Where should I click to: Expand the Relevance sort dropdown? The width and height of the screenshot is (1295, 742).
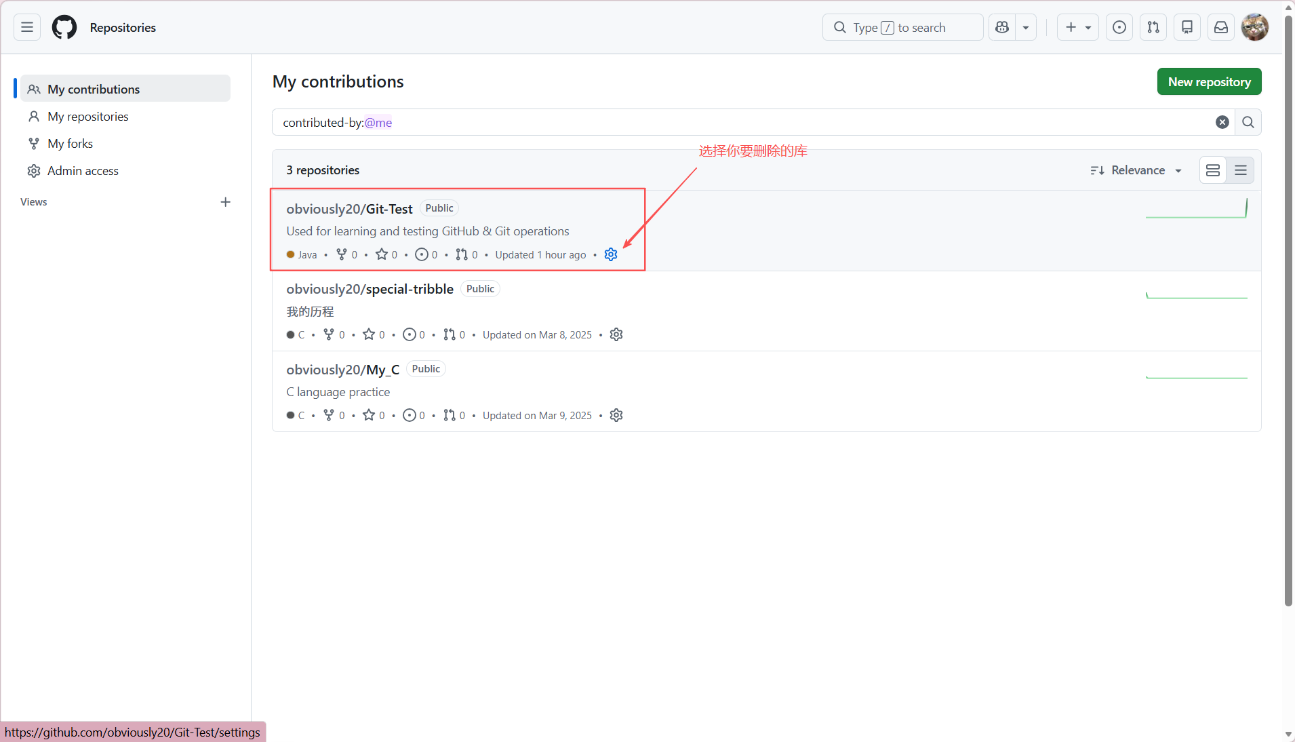pos(1136,170)
